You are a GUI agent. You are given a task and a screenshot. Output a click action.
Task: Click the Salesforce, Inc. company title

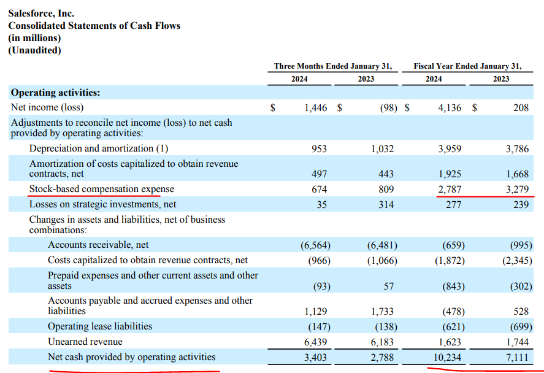pyautogui.click(x=41, y=13)
